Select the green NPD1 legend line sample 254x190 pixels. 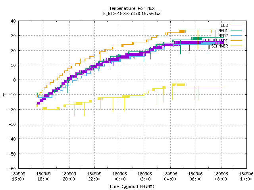[x=236, y=30]
